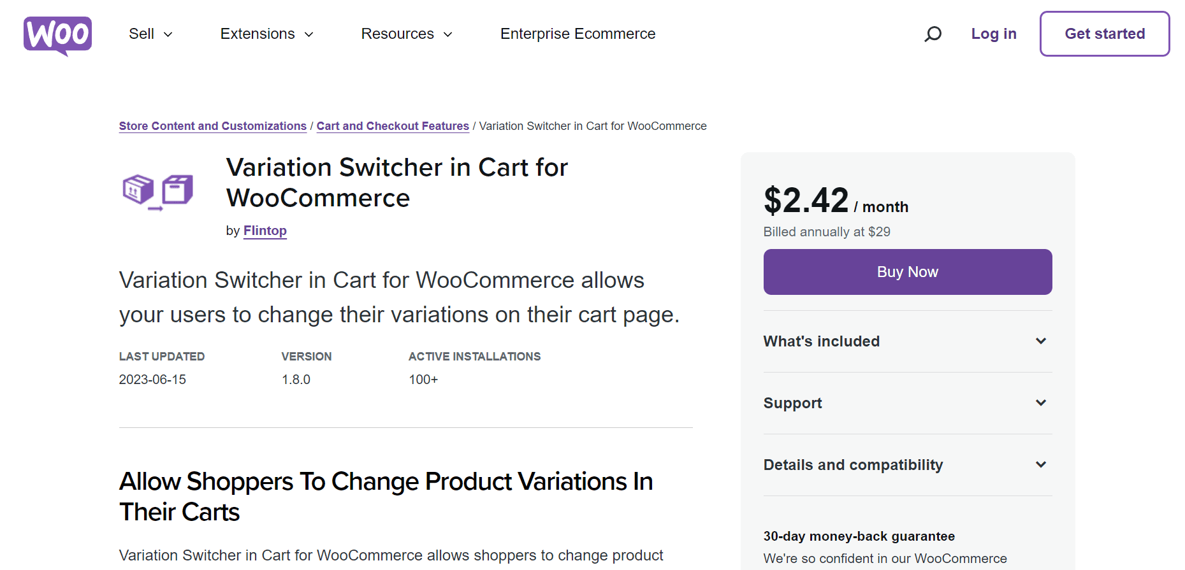Viewport: 1185px width, 570px height.
Task: Open the Resources dropdown menu
Action: (406, 34)
